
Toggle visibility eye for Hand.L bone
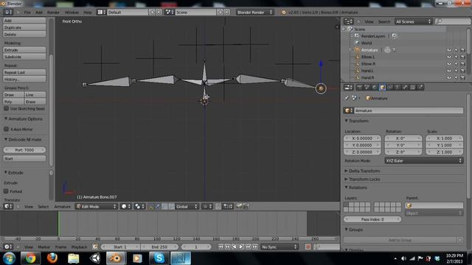point(449,71)
